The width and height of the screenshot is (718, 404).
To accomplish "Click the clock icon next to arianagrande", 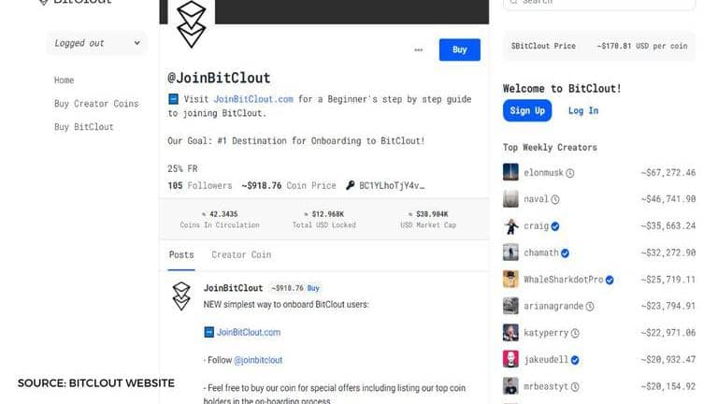I will 590,306.
